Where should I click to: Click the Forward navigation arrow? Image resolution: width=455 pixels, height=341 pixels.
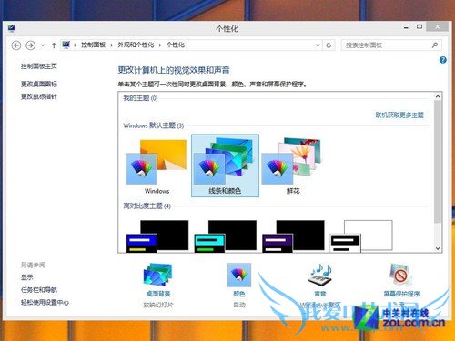click(30, 45)
